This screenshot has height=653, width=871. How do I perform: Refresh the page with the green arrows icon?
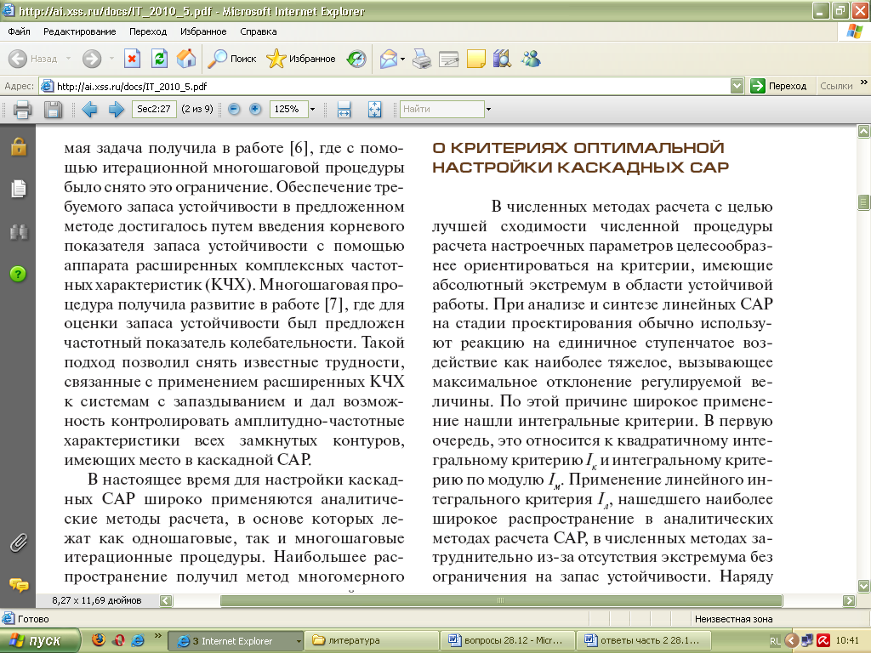pyautogui.click(x=159, y=59)
